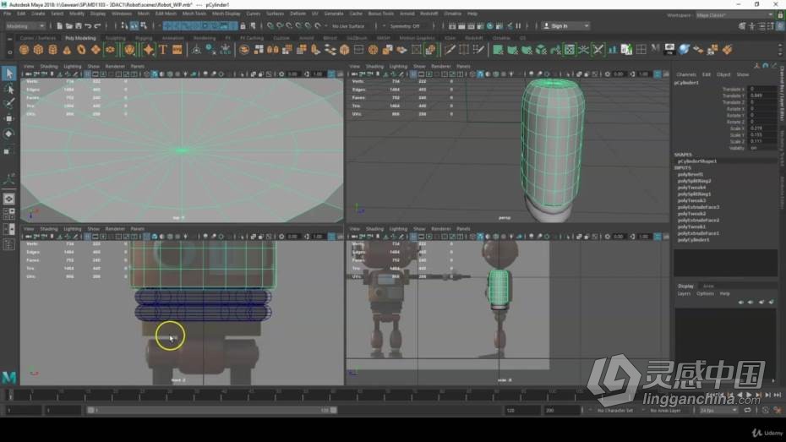Click the Multi-Cut knife shelf icon
The image size is (786, 442).
coord(450,50)
